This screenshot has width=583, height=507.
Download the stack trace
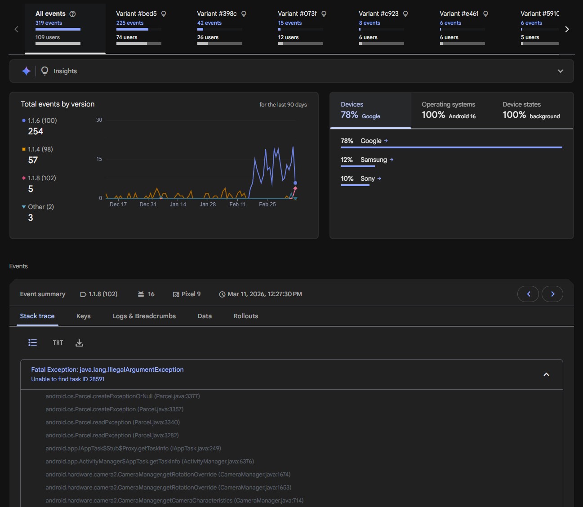tap(79, 343)
